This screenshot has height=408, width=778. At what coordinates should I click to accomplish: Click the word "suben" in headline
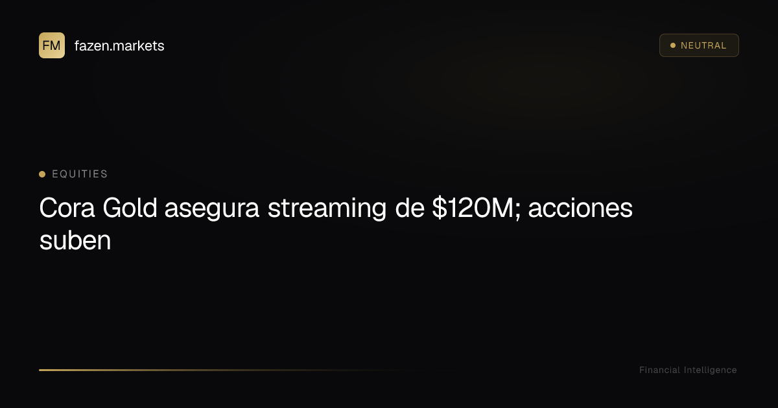[75, 242]
